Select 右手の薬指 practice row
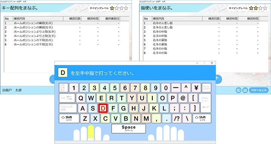The image size is (271, 144). [x=201, y=40]
